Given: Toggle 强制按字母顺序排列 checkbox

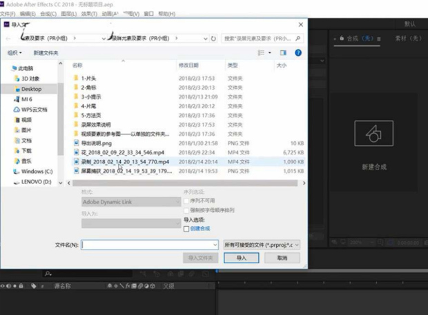Looking at the screenshot, I should 186,210.
